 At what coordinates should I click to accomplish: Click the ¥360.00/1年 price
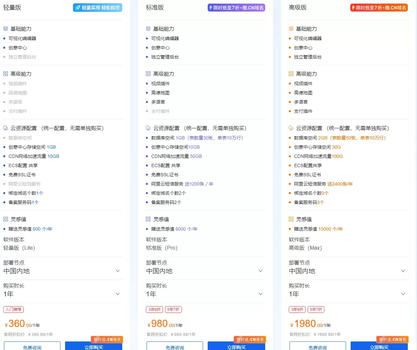pyautogui.click(x=22, y=324)
